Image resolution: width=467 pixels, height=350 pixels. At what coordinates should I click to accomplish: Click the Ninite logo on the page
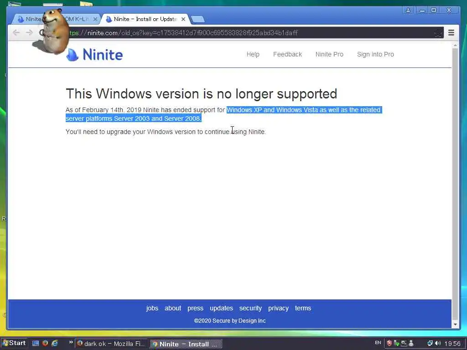click(94, 55)
